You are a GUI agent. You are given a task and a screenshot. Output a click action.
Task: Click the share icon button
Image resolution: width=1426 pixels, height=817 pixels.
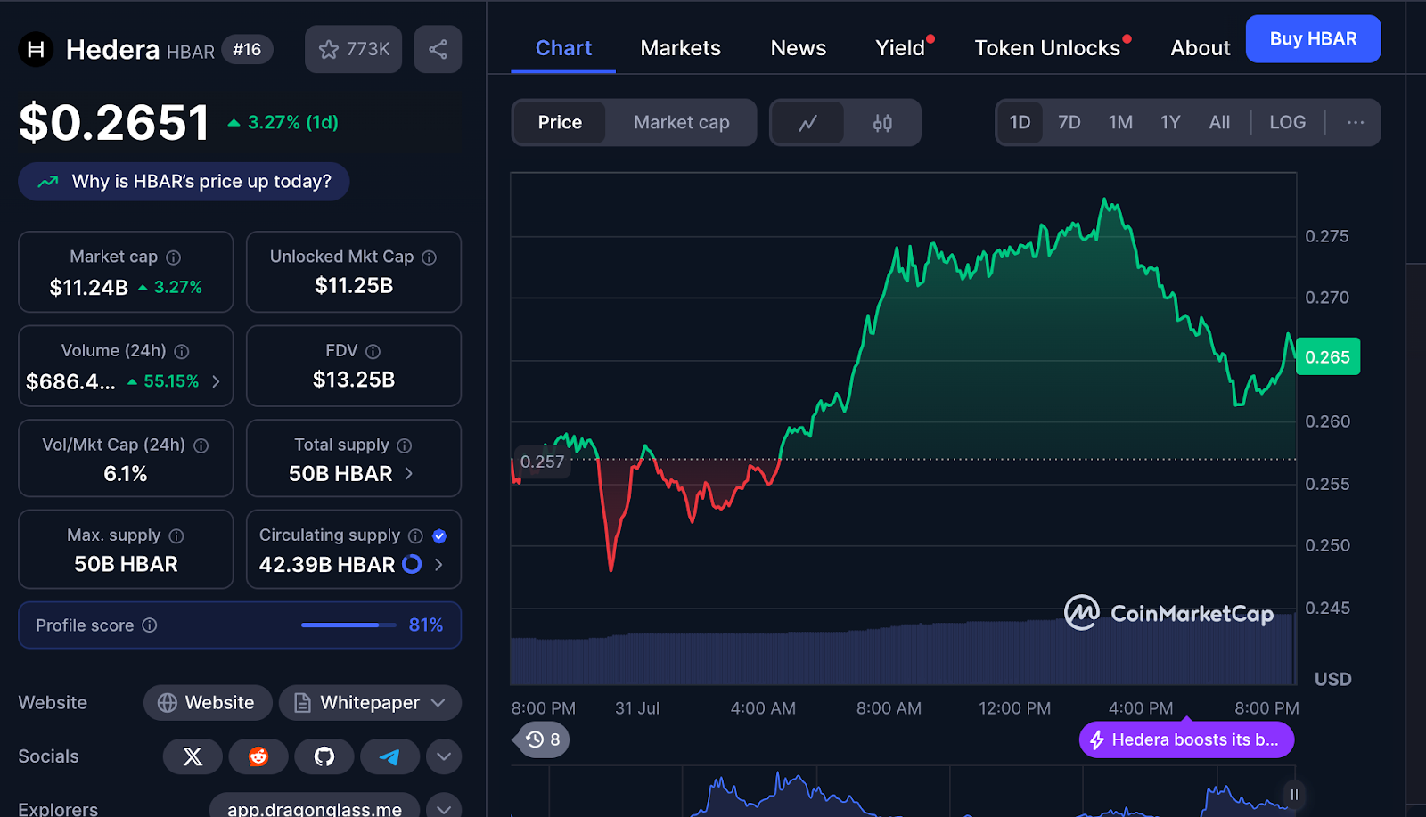pos(438,49)
